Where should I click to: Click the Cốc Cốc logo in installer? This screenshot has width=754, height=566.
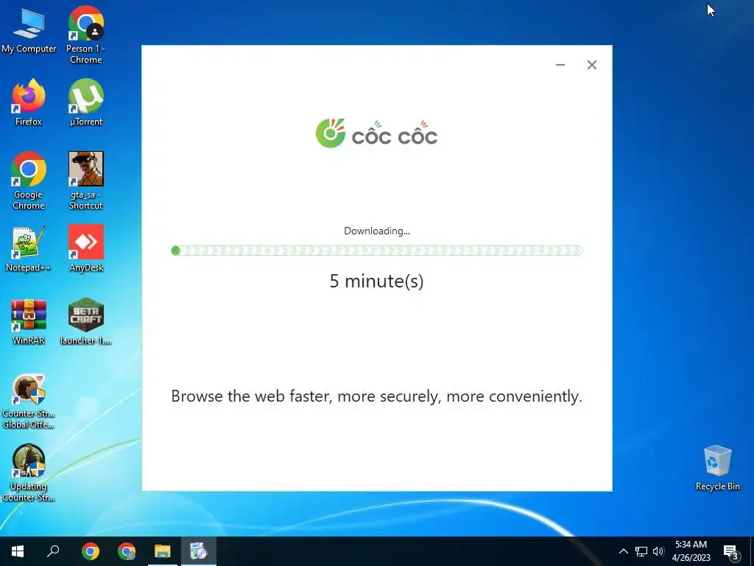[376, 133]
